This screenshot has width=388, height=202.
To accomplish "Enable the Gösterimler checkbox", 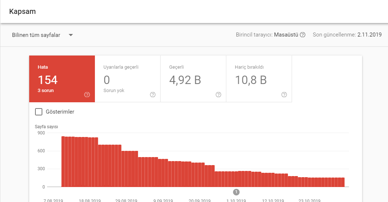I will (39, 112).
